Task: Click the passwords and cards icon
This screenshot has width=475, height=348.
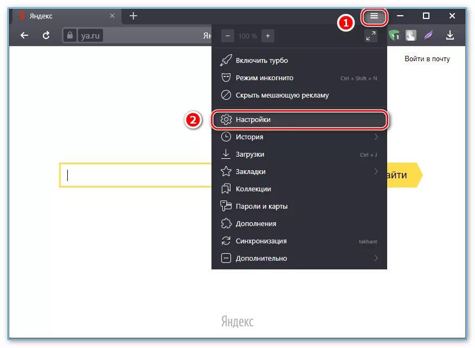Action: [226, 206]
